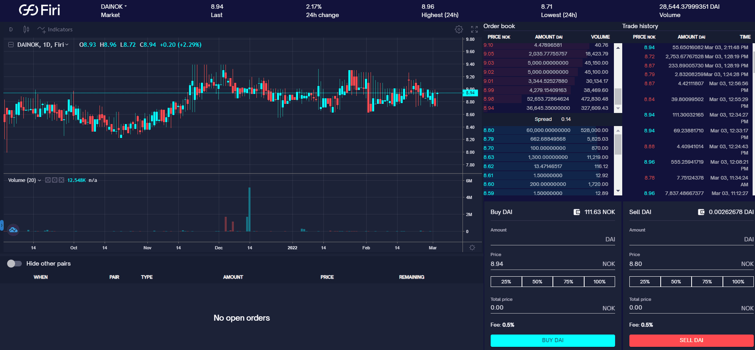Select the D timeframe interval
This screenshot has width=755, height=350.
coord(11,29)
